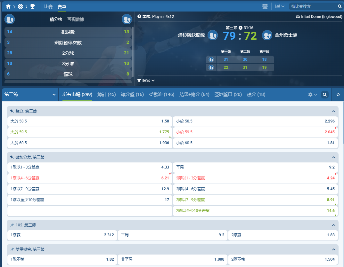
Task: Open the 第三節 period dropdown
Action: click(x=30, y=95)
